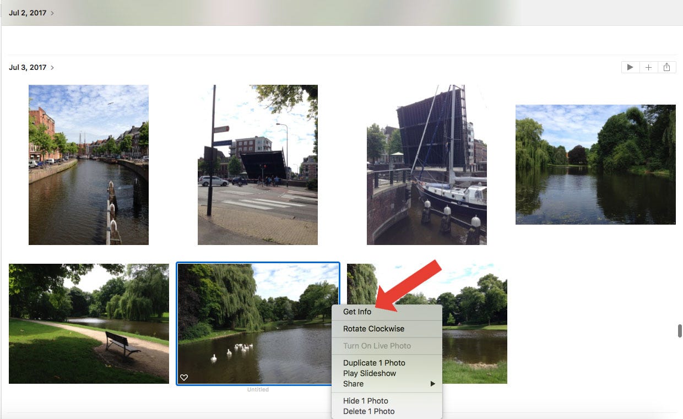Select the wide pond landscape photo

[595, 165]
